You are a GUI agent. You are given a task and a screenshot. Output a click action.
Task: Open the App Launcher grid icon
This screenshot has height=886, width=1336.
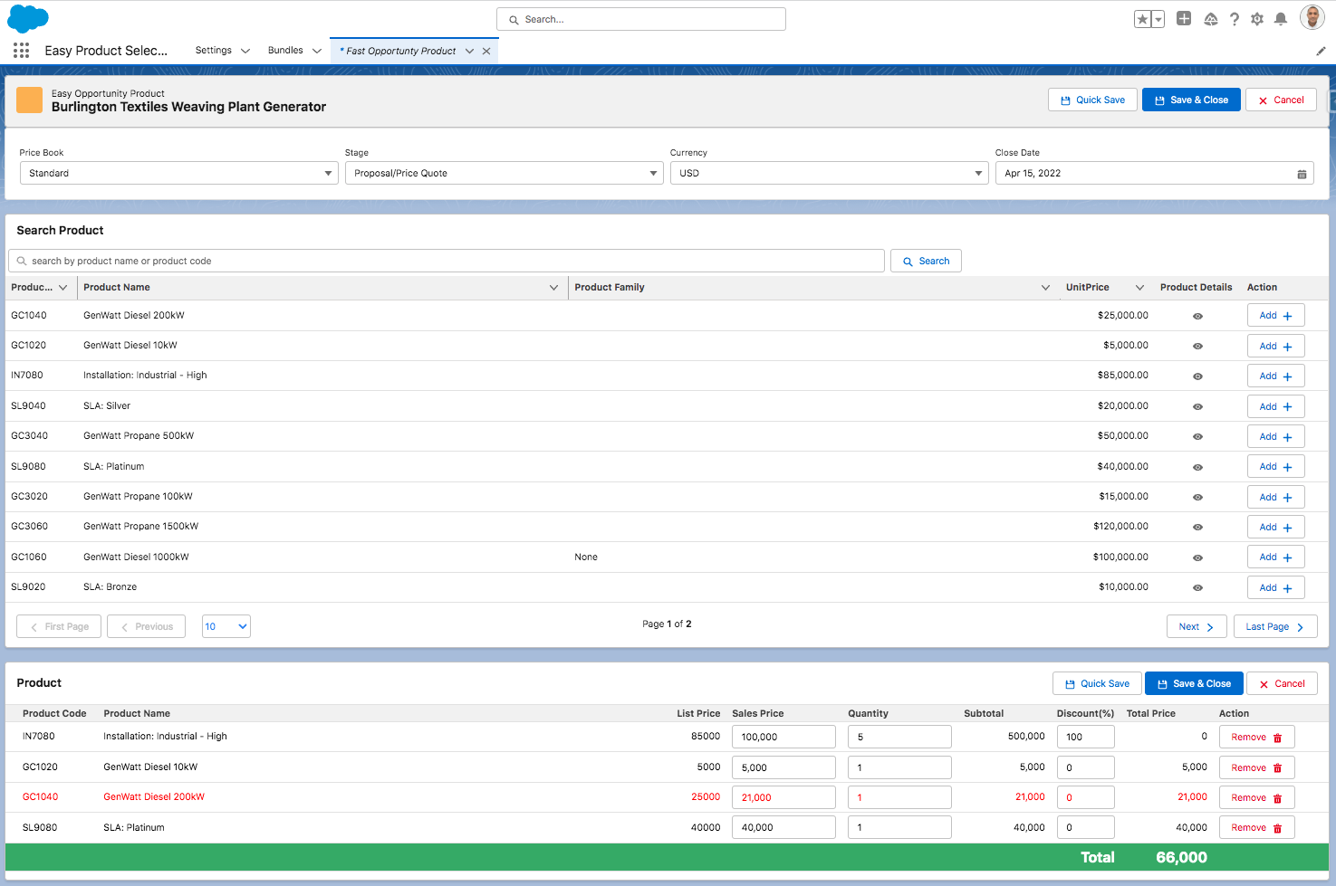pos(21,51)
